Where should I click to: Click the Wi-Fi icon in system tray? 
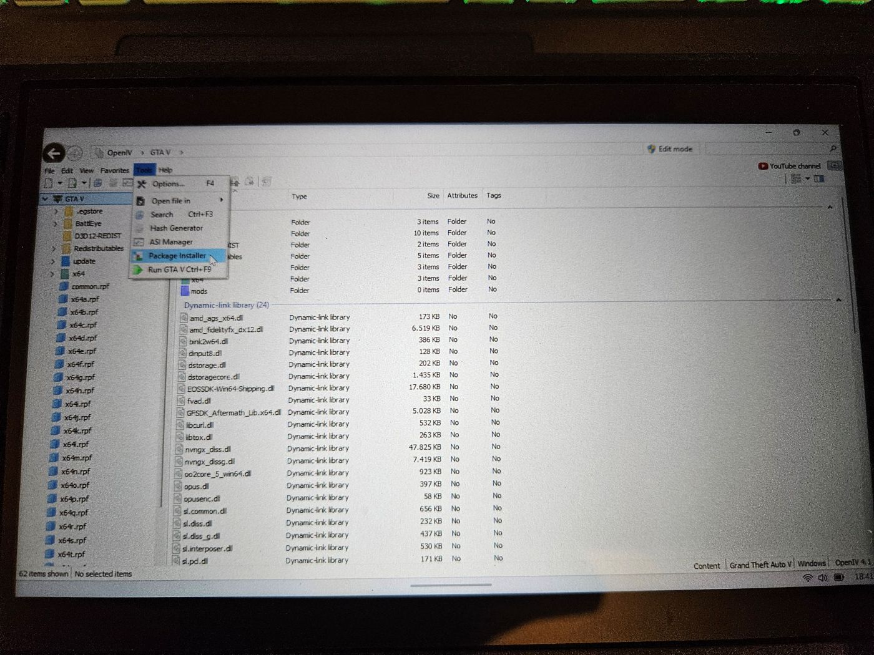[x=807, y=578]
